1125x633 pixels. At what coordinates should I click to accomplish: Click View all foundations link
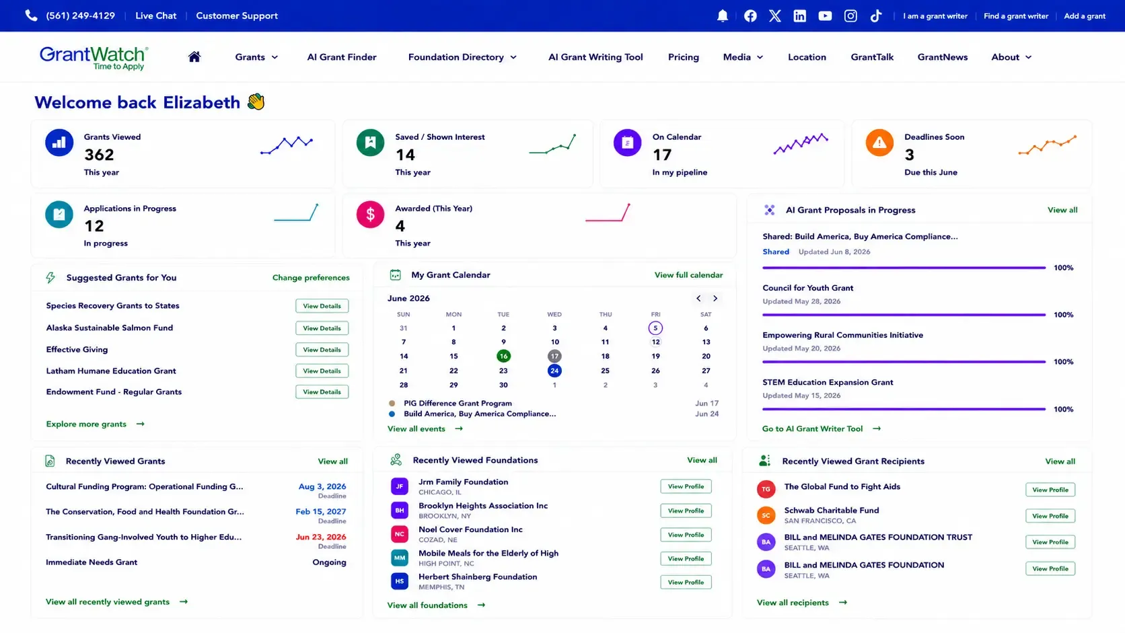pyautogui.click(x=436, y=605)
